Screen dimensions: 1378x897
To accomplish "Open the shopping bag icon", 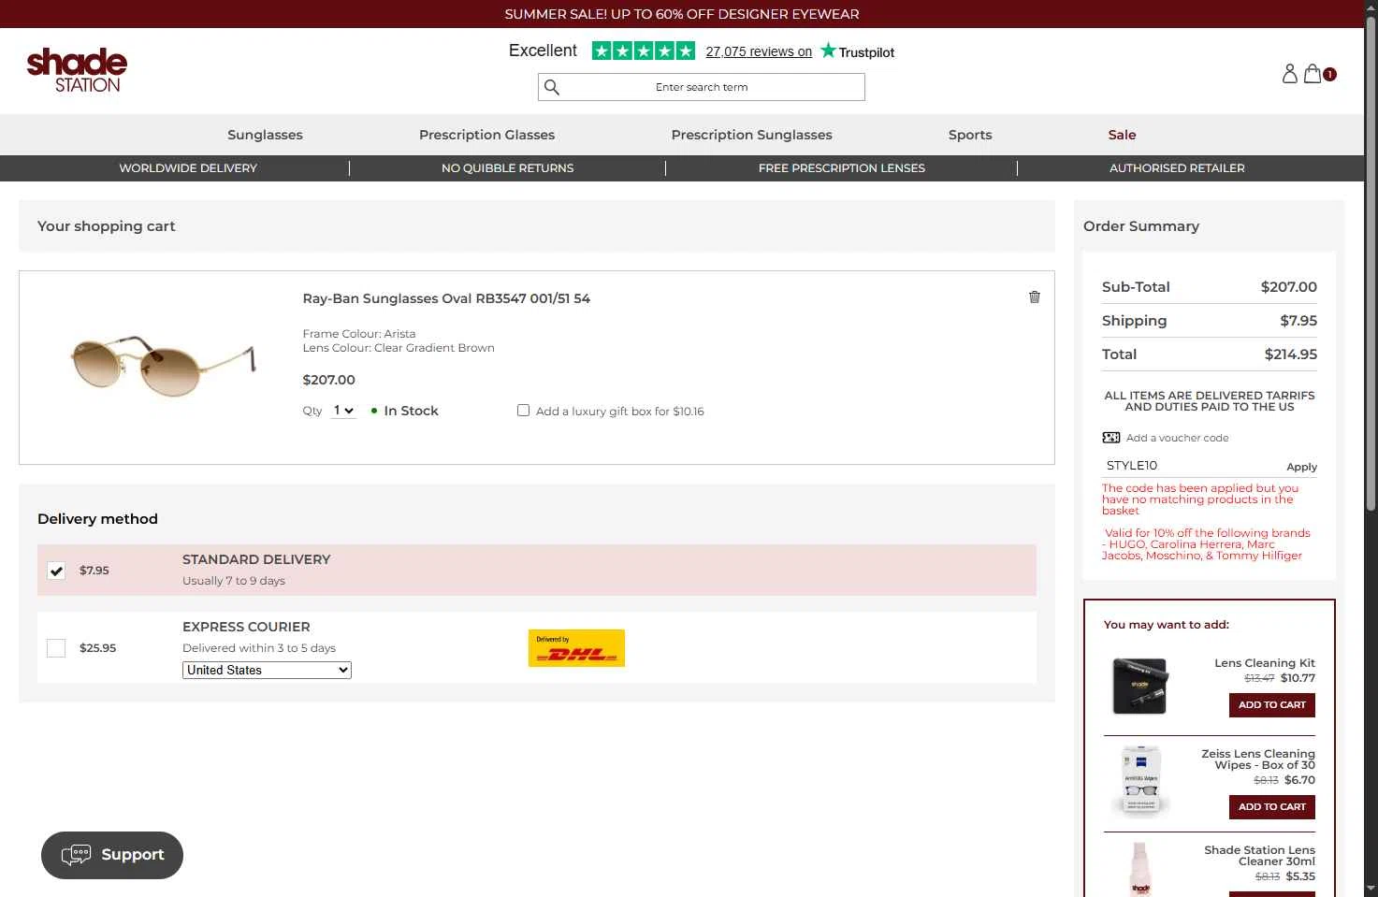I will (x=1313, y=74).
